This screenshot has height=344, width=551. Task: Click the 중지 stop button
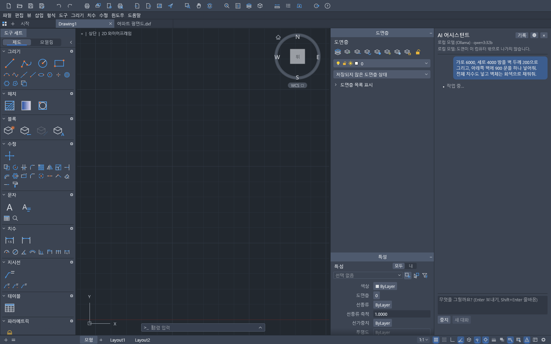[444, 320]
